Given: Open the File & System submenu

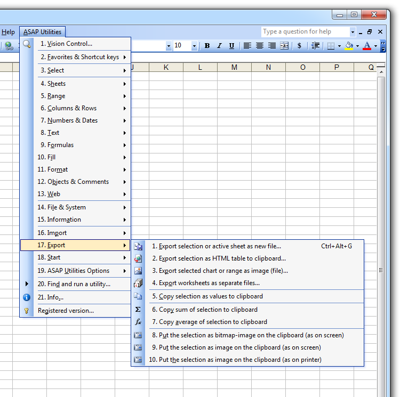Looking at the screenshot, I should click(76, 207).
